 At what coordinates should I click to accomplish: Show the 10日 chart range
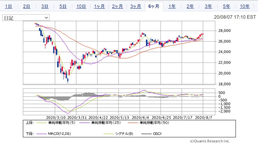[x=81, y=7]
